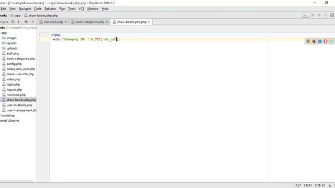The image size is (335, 188).
Task: Open the Run menu
Action: point(62,9)
